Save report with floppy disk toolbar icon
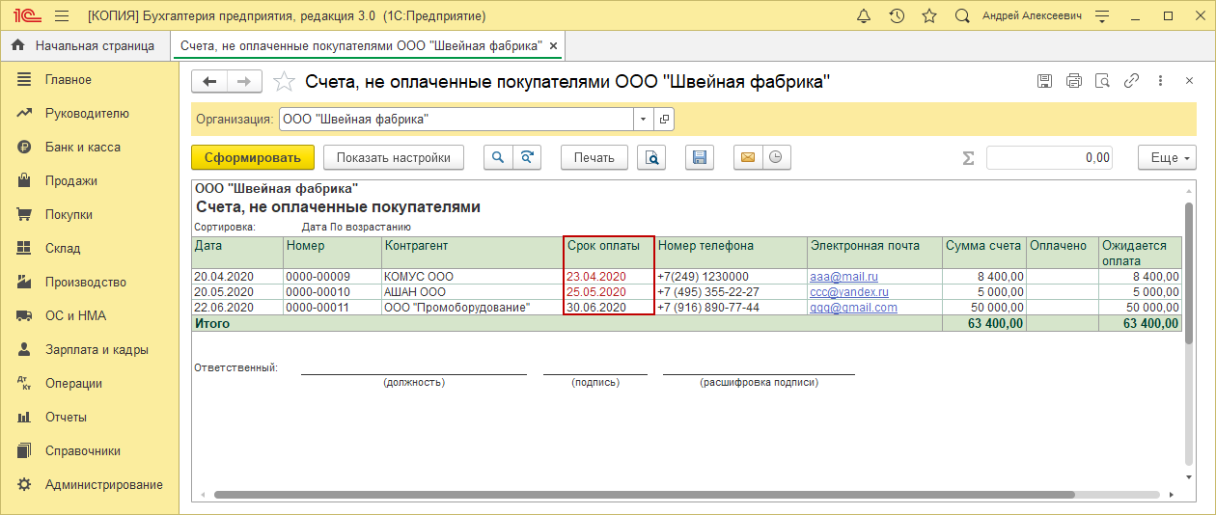The height and width of the screenshot is (515, 1216). [x=700, y=157]
